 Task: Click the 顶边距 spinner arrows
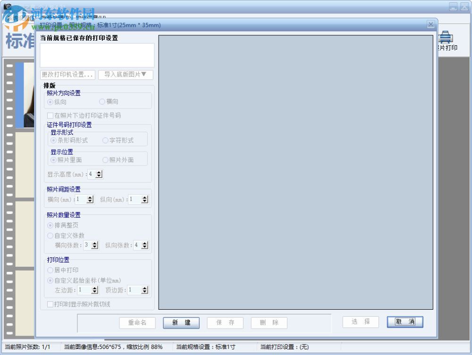point(145,290)
